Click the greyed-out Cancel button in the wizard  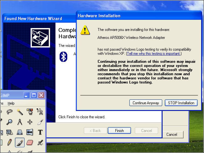147,131
